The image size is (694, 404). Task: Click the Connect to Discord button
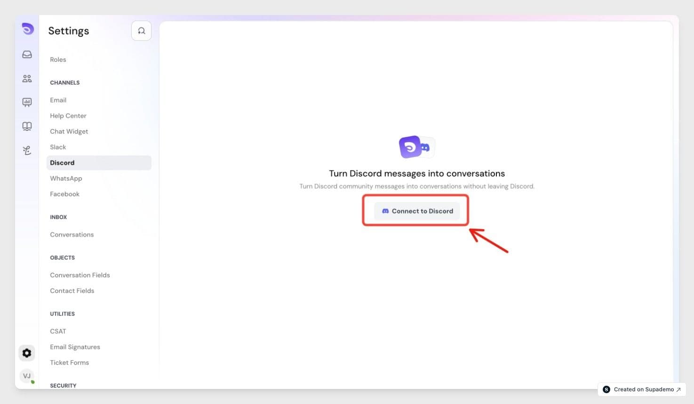coord(417,211)
